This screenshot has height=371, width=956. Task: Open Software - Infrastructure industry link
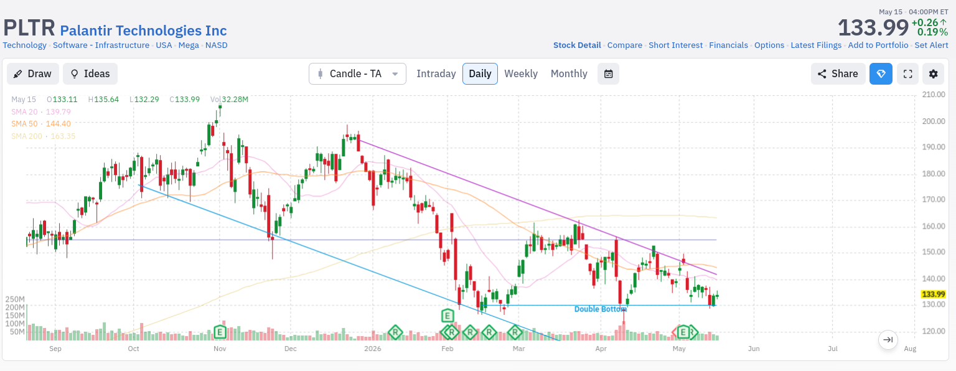point(101,45)
